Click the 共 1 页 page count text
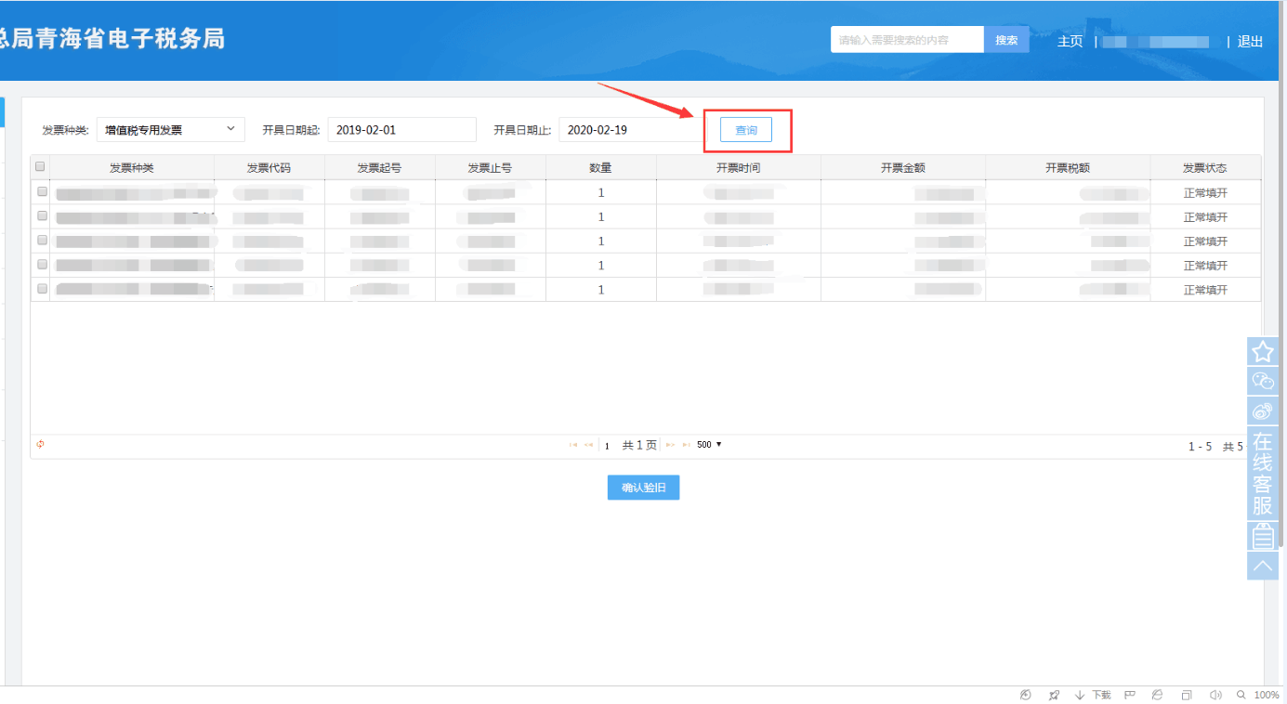This screenshot has height=704, width=1287. click(x=639, y=446)
